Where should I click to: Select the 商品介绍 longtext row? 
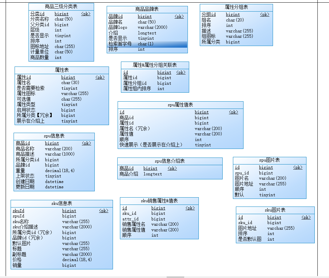(170, 174)
